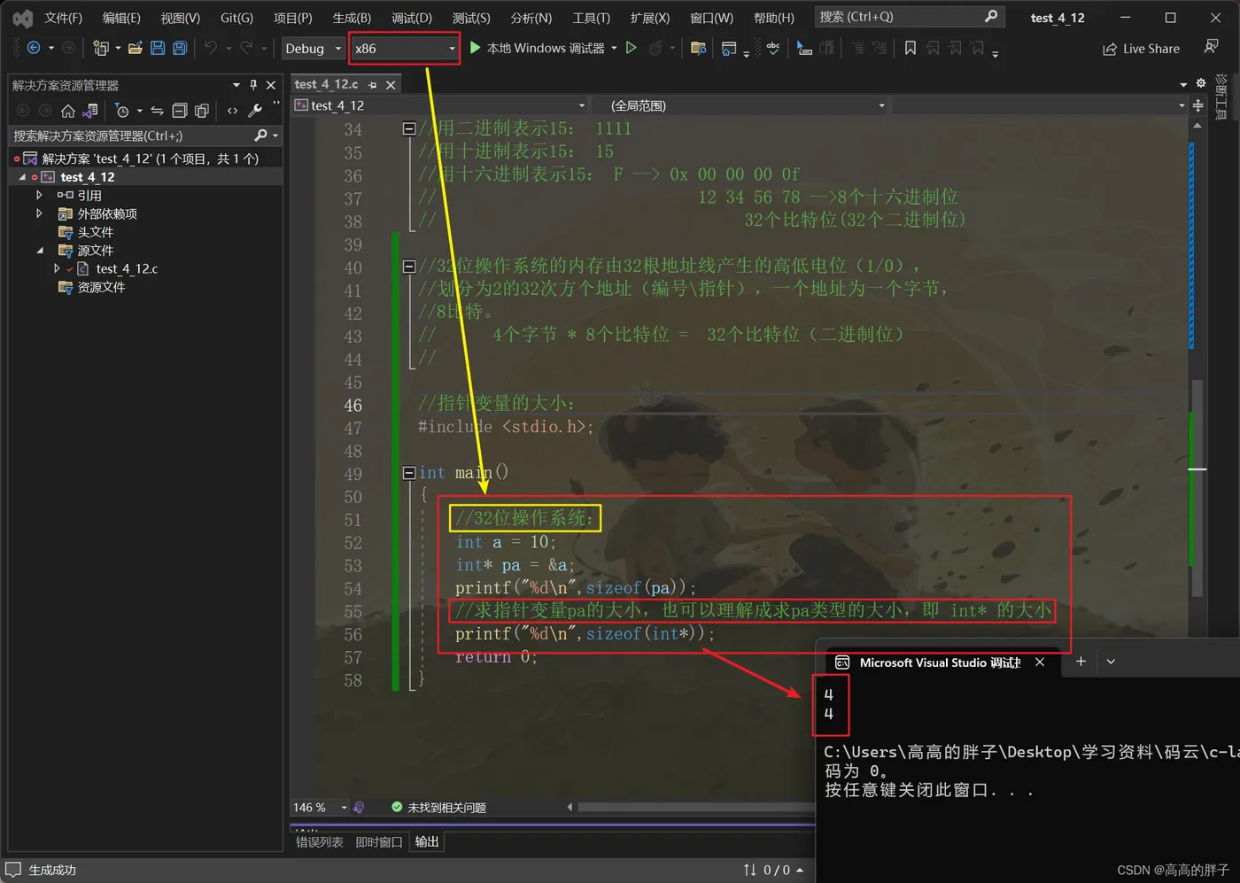Image resolution: width=1240 pixels, height=883 pixels.
Task: Expand the 引用 node in solution tree
Action: pos(39,195)
